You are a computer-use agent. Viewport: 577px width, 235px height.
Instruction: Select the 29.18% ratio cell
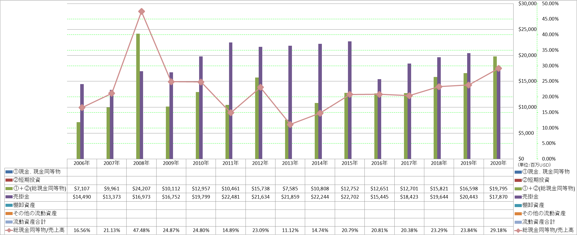click(498, 230)
